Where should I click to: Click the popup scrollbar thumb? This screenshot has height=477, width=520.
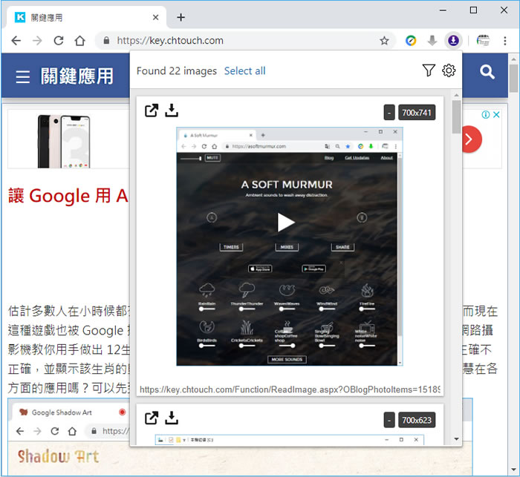(456, 116)
